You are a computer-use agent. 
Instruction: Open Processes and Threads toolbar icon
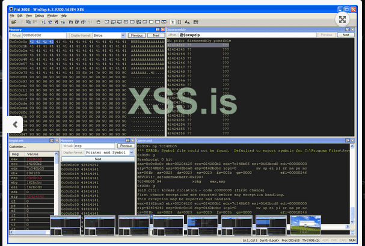click(x=158, y=22)
